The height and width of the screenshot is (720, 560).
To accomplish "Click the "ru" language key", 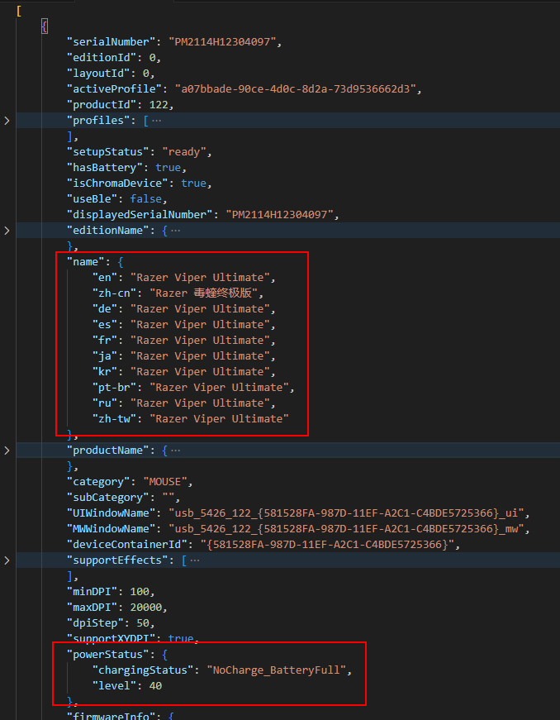I will pos(105,403).
